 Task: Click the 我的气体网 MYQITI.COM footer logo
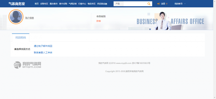[27, 65]
